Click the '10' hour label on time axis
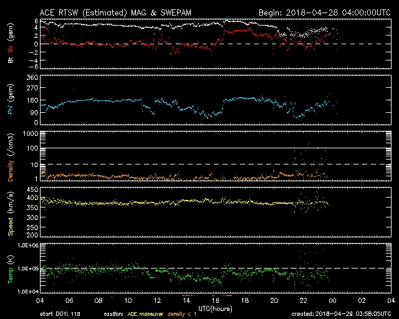 pos(128,300)
